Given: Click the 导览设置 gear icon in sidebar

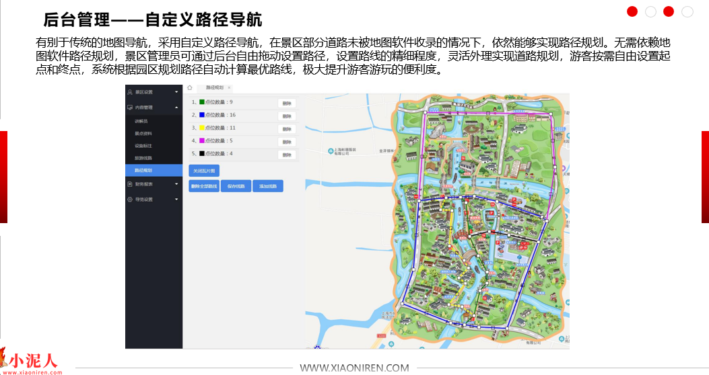Looking at the screenshot, I should 130,200.
